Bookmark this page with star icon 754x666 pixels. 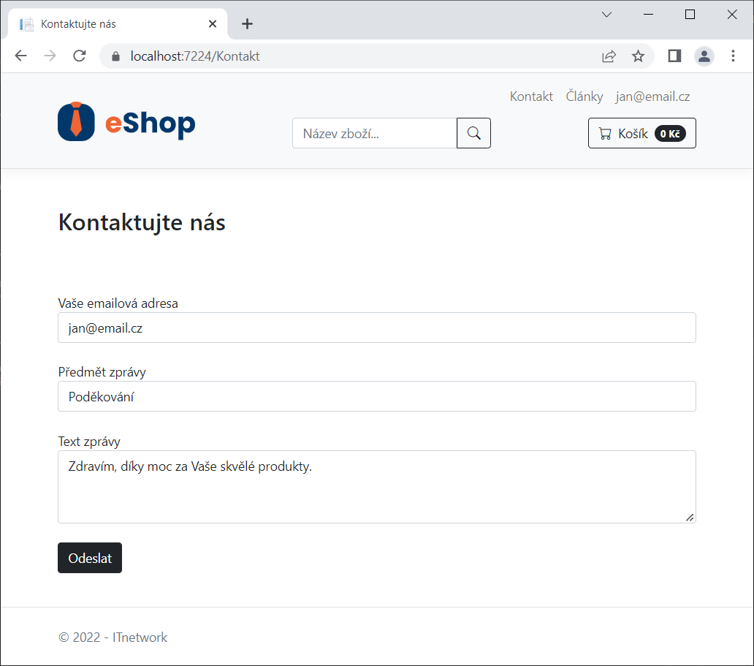tap(638, 56)
